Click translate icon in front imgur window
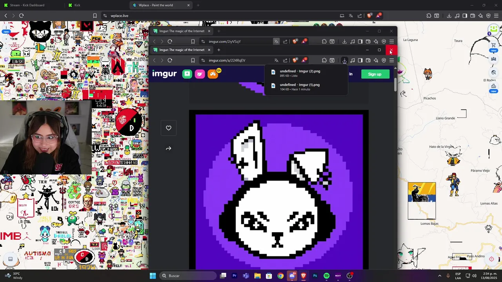 coord(276,60)
